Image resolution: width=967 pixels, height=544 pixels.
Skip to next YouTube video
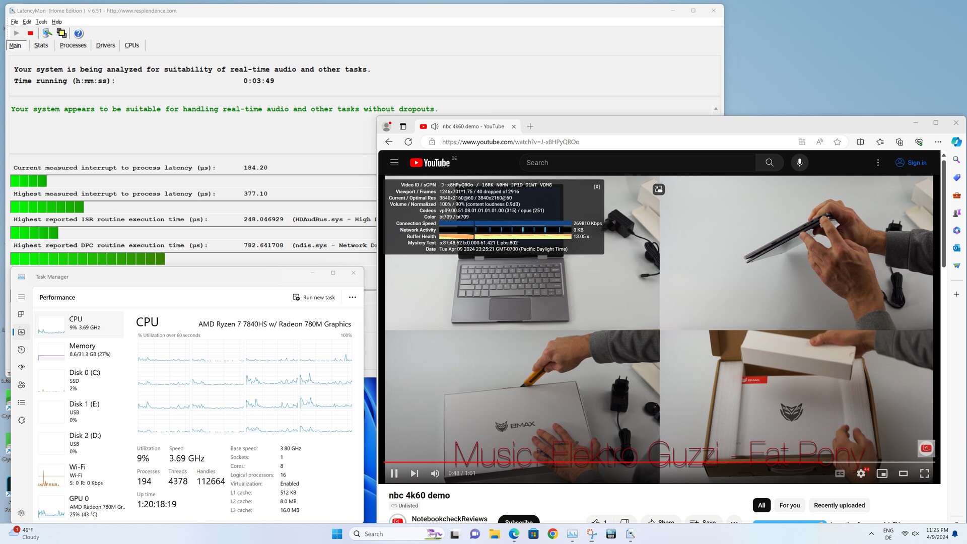coord(415,473)
